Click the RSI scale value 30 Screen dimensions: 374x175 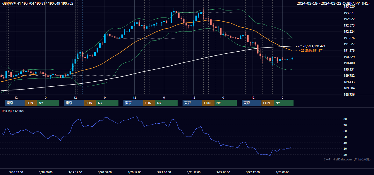pyautogui.click(x=345, y=149)
